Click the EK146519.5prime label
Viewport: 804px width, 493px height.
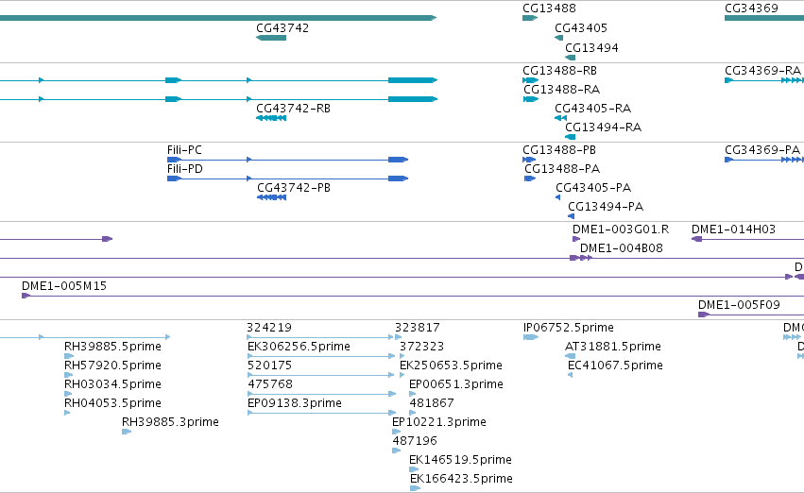pyautogui.click(x=460, y=461)
